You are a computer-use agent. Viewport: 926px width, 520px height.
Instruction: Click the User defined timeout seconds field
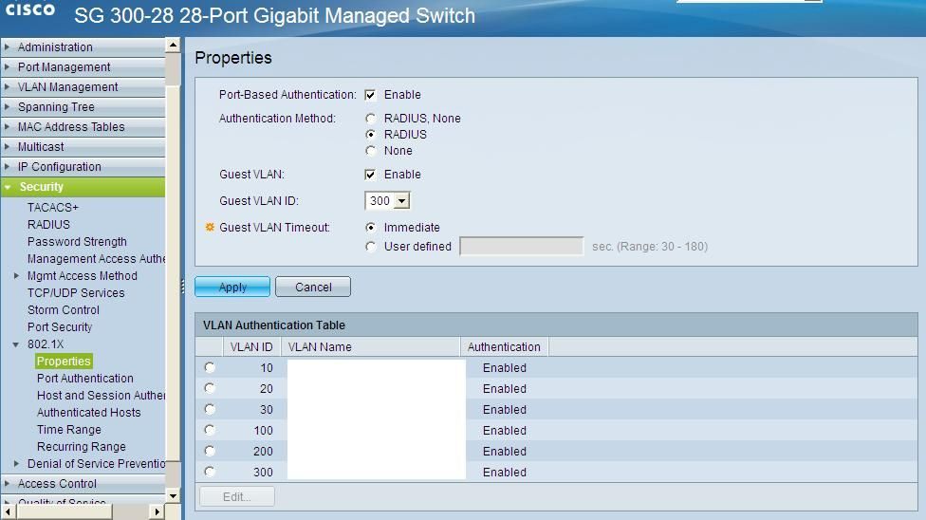[x=522, y=247]
